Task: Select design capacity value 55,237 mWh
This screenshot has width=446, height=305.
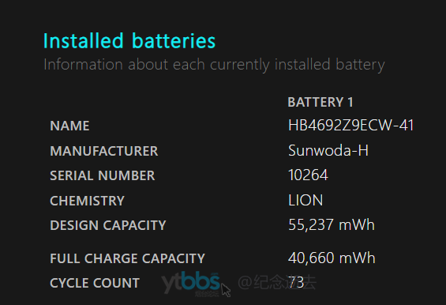Action: click(x=332, y=225)
